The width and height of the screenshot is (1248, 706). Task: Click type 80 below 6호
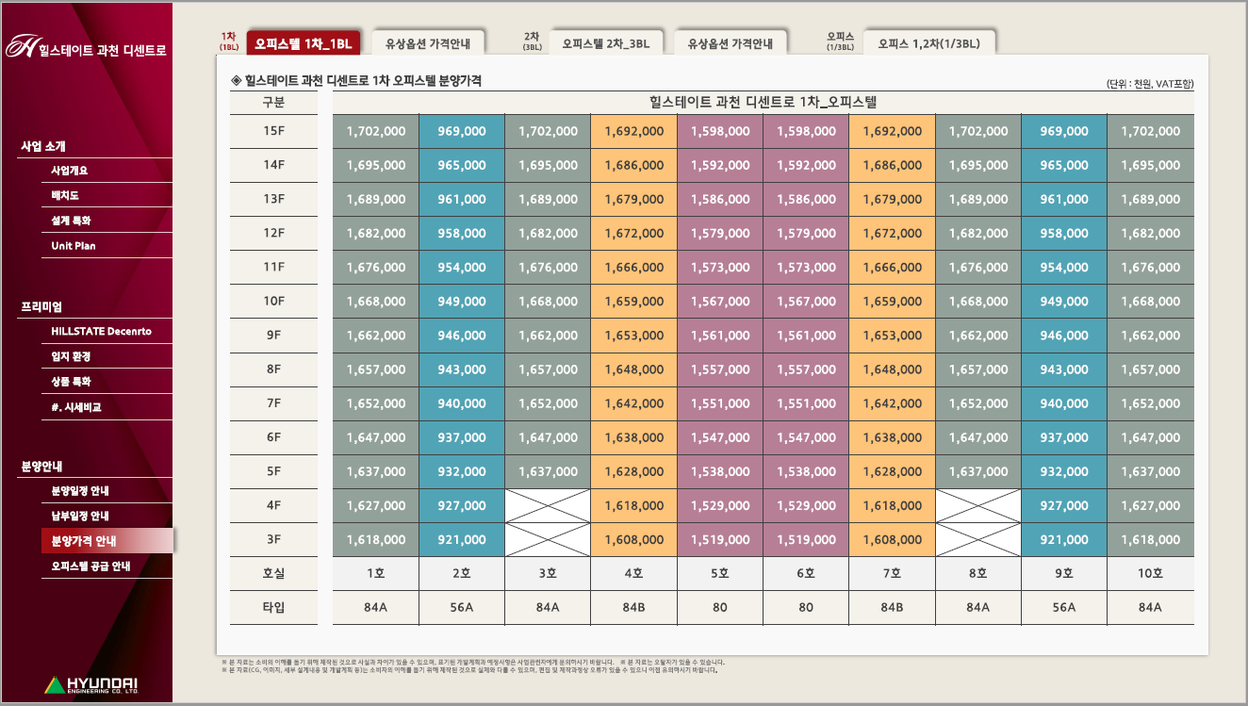click(806, 607)
